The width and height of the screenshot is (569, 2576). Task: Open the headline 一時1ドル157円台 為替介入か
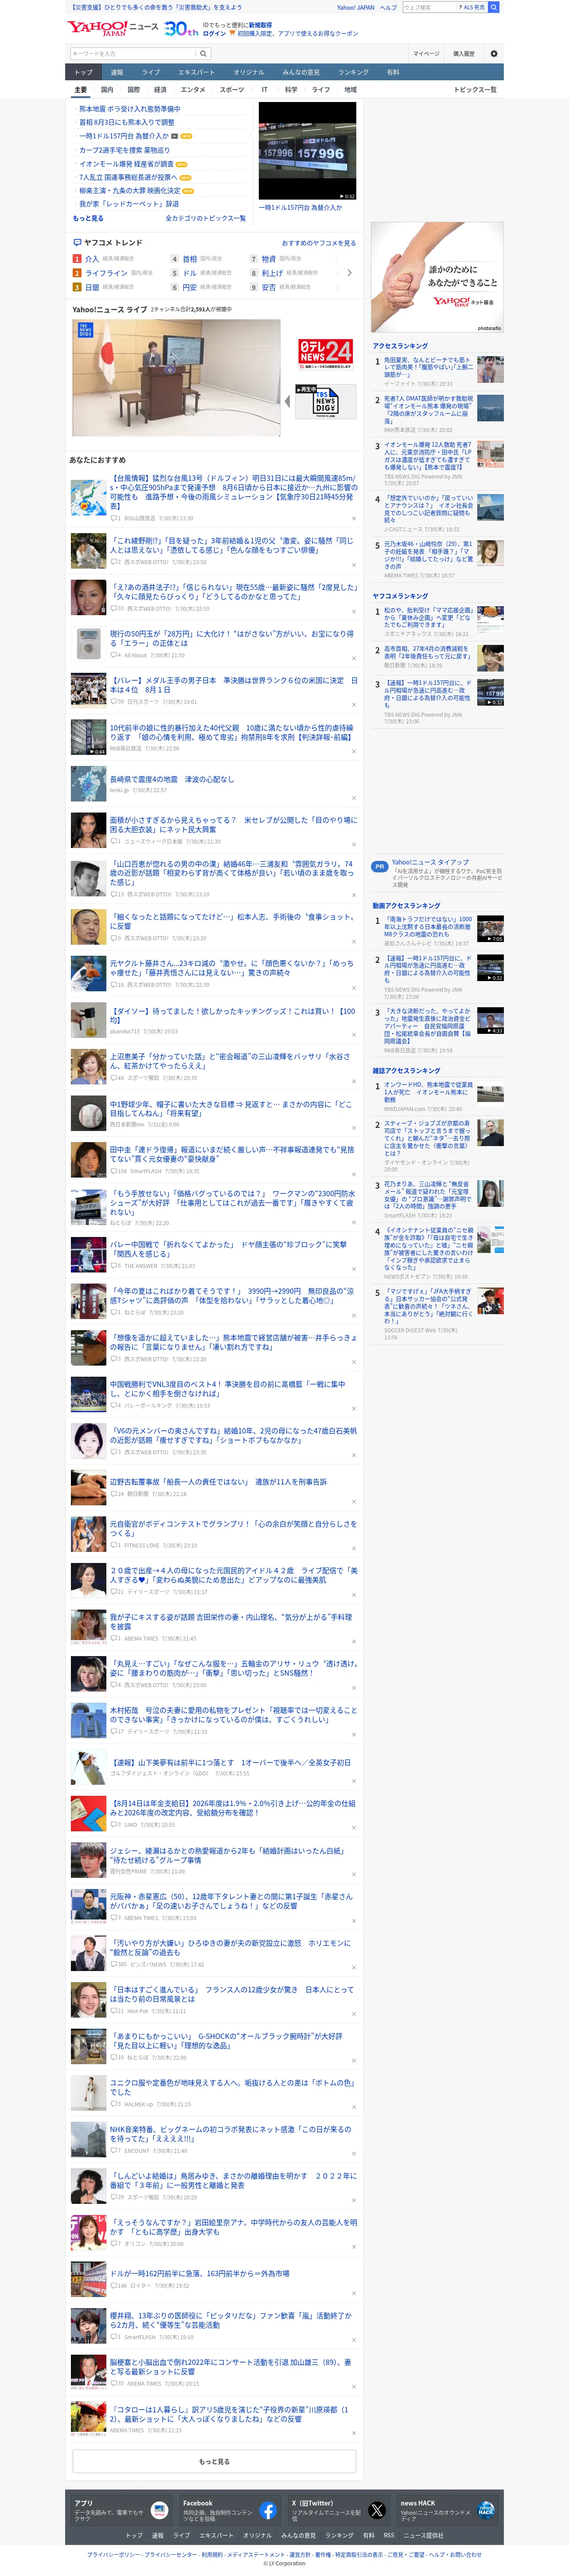124,136
